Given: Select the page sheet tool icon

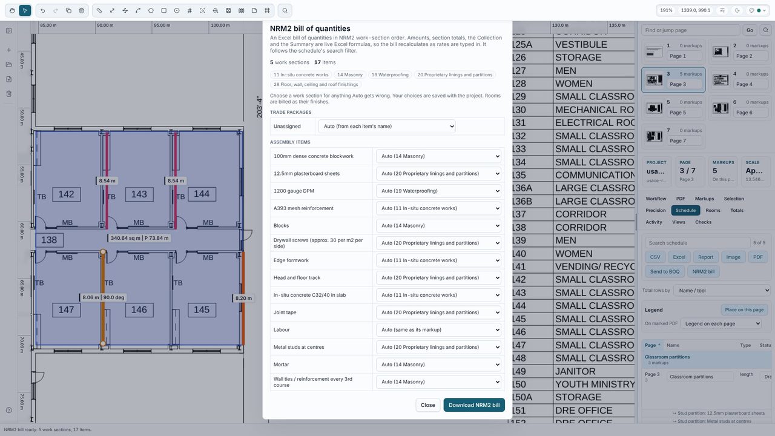Looking at the screenshot, I should click(254, 10).
